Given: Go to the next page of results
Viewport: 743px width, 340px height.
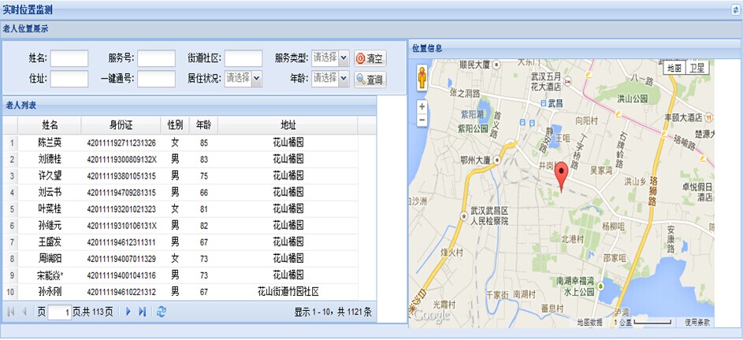Looking at the screenshot, I should click(128, 312).
